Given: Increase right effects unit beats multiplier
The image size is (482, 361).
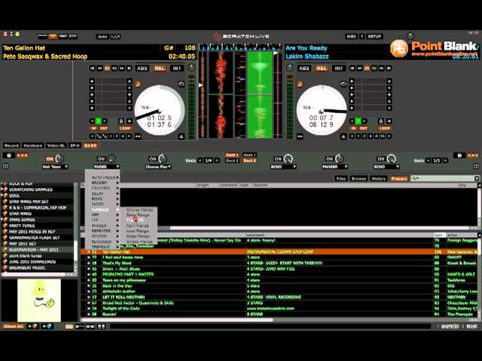Looking at the screenshot, I should 445,160.
